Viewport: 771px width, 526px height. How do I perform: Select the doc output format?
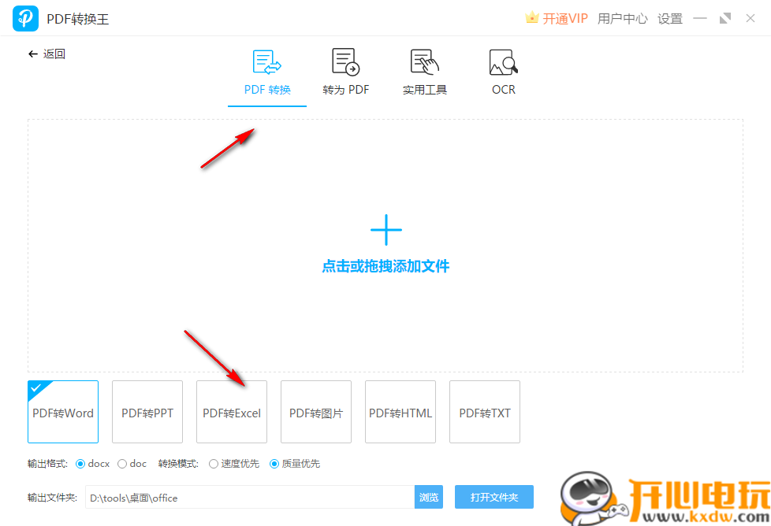coord(122,464)
